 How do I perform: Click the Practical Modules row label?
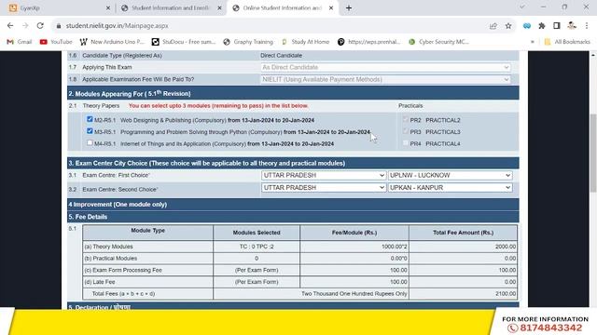pos(110,259)
